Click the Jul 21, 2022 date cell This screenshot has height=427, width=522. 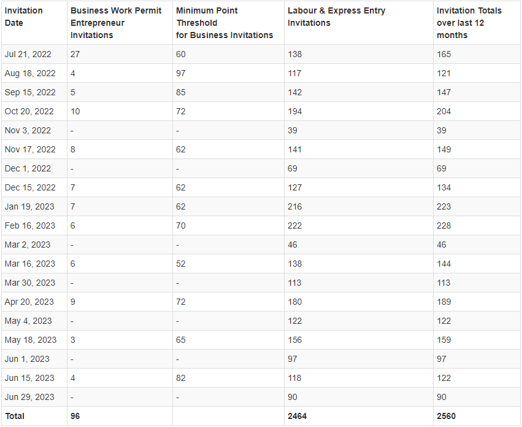[x=29, y=54]
